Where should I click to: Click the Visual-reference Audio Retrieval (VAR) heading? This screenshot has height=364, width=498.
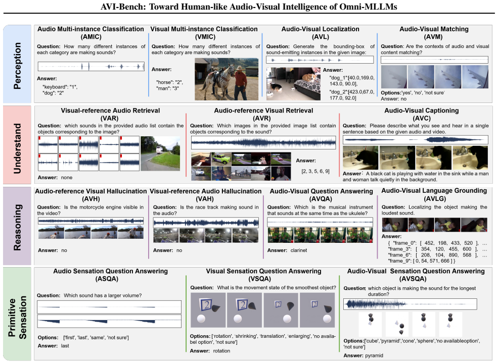point(110,115)
